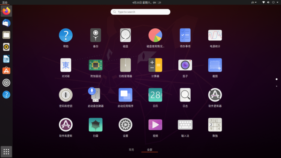Open the system status menu by the power icon
281x158 pixels.
[x=274, y=2]
